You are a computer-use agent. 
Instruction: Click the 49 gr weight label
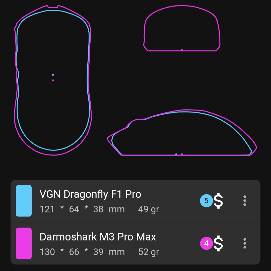click(149, 209)
